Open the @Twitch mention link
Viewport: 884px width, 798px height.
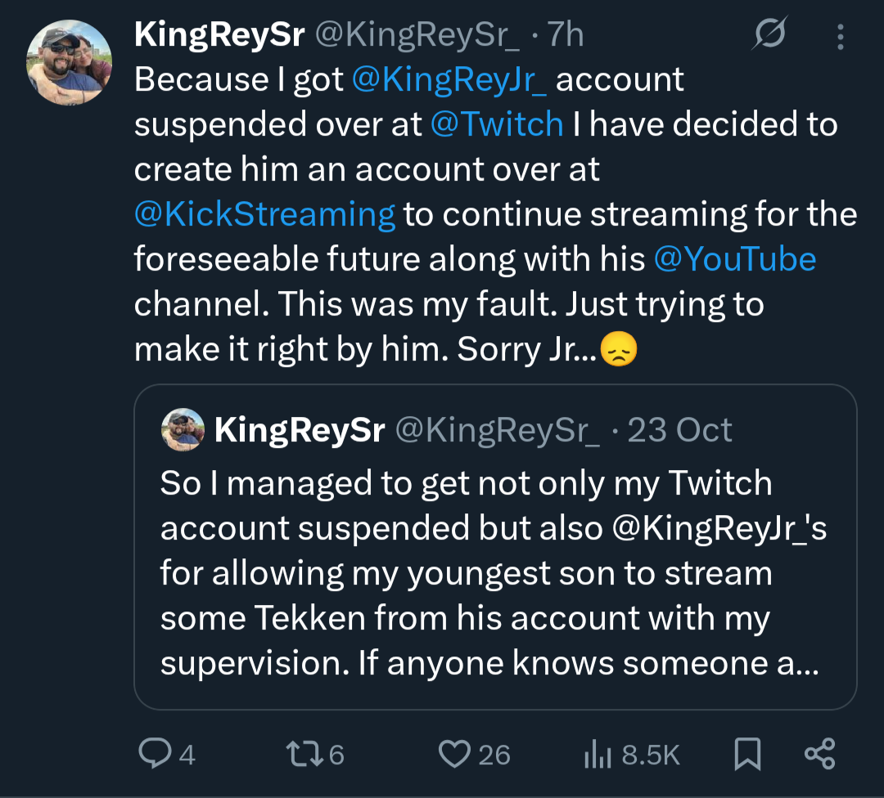pyautogui.click(x=497, y=124)
